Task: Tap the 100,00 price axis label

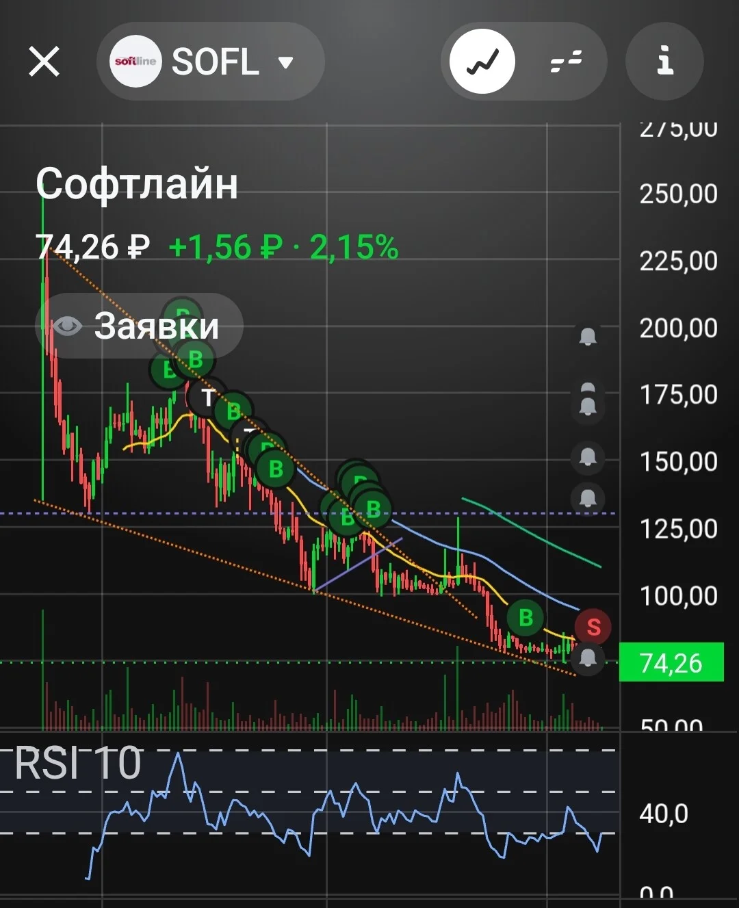Action: pos(678,595)
